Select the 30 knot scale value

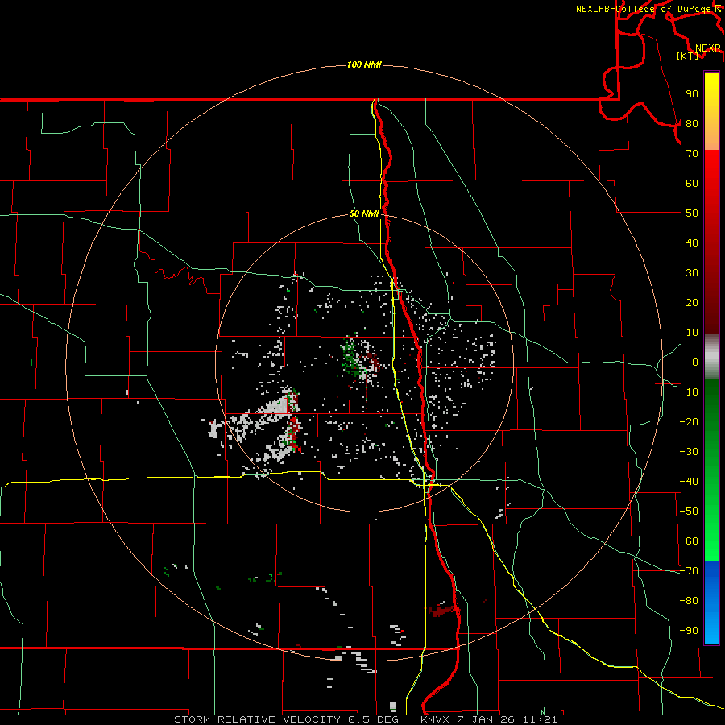click(692, 273)
